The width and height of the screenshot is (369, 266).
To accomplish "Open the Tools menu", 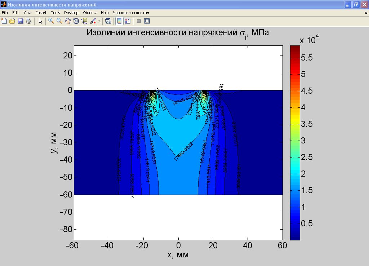I will (55, 13).
